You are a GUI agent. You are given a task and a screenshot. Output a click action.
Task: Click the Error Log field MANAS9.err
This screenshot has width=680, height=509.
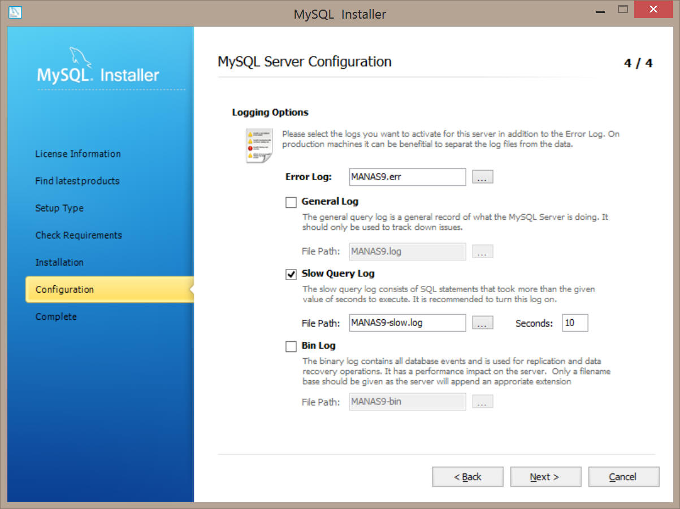(408, 177)
